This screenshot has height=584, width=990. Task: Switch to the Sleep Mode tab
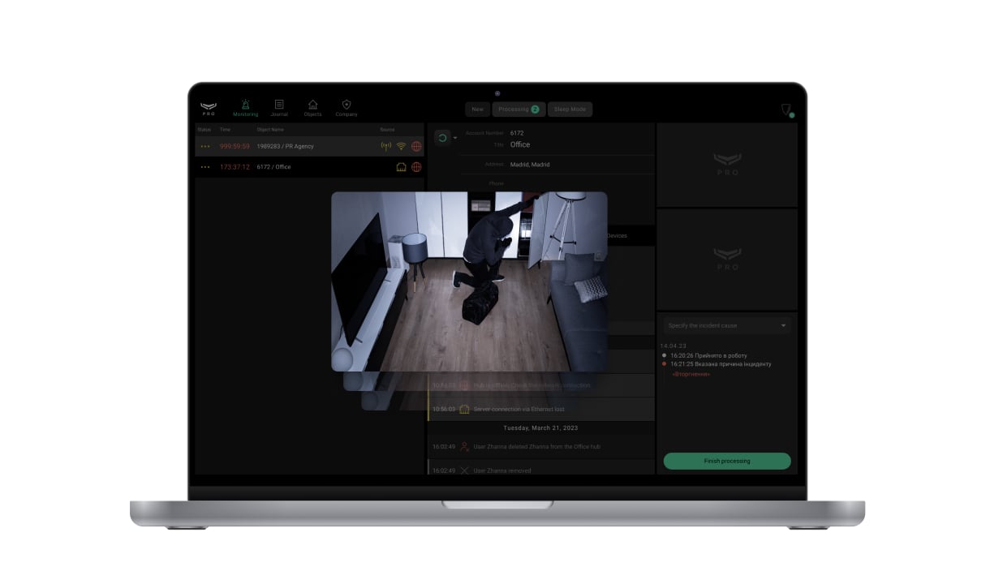click(x=570, y=109)
